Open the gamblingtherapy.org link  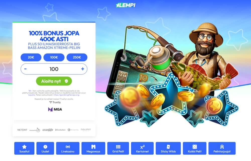pyautogui.click(x=67, y=95)
